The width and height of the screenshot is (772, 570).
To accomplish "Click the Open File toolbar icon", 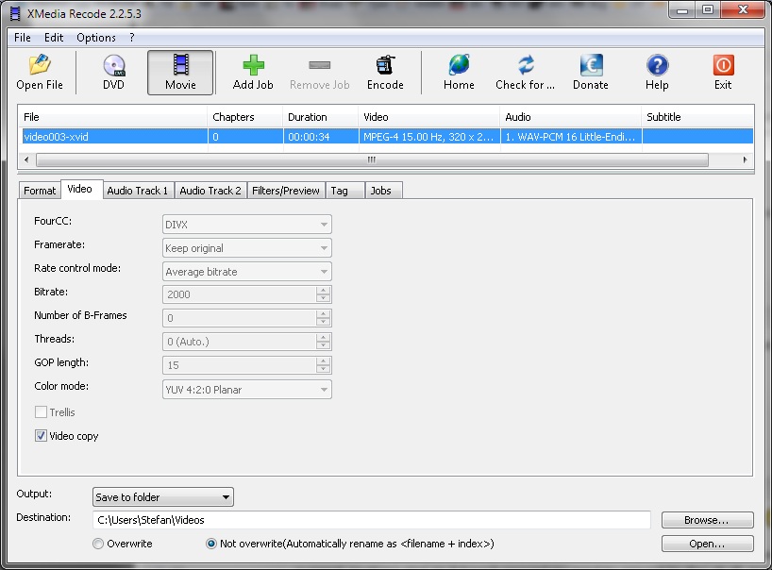I will (x=40, y=73).
